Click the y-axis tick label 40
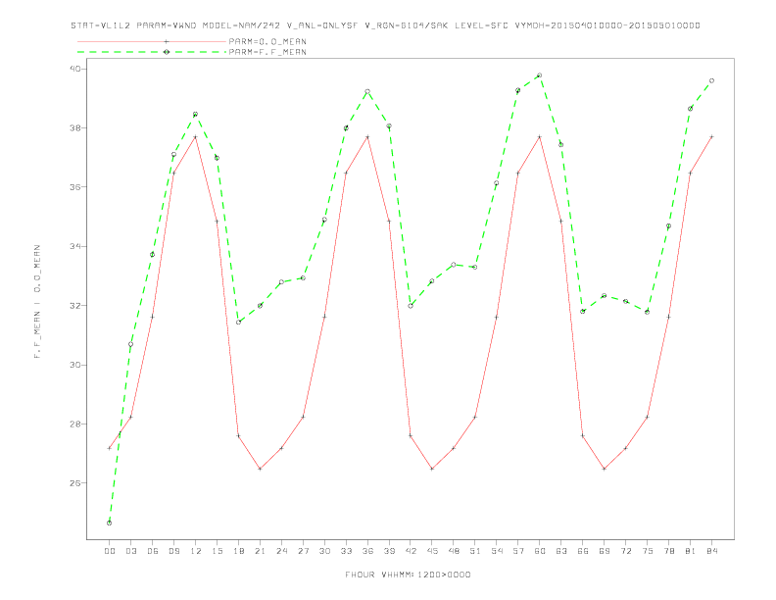 point(75,69)
